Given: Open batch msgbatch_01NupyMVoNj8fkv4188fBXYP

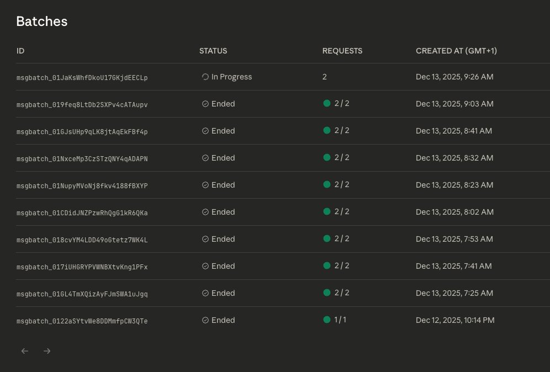Looking at the screenshot, I should [82, 185].
